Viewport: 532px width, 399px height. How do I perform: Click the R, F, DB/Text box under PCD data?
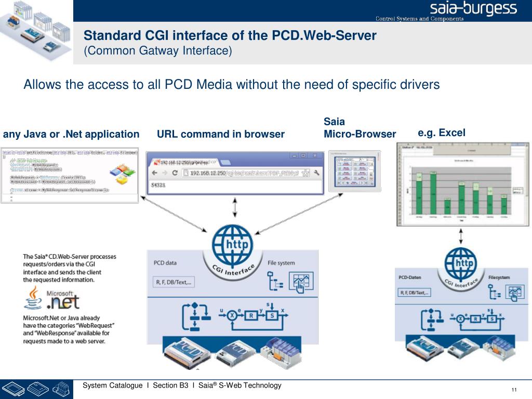coord(174,282)
